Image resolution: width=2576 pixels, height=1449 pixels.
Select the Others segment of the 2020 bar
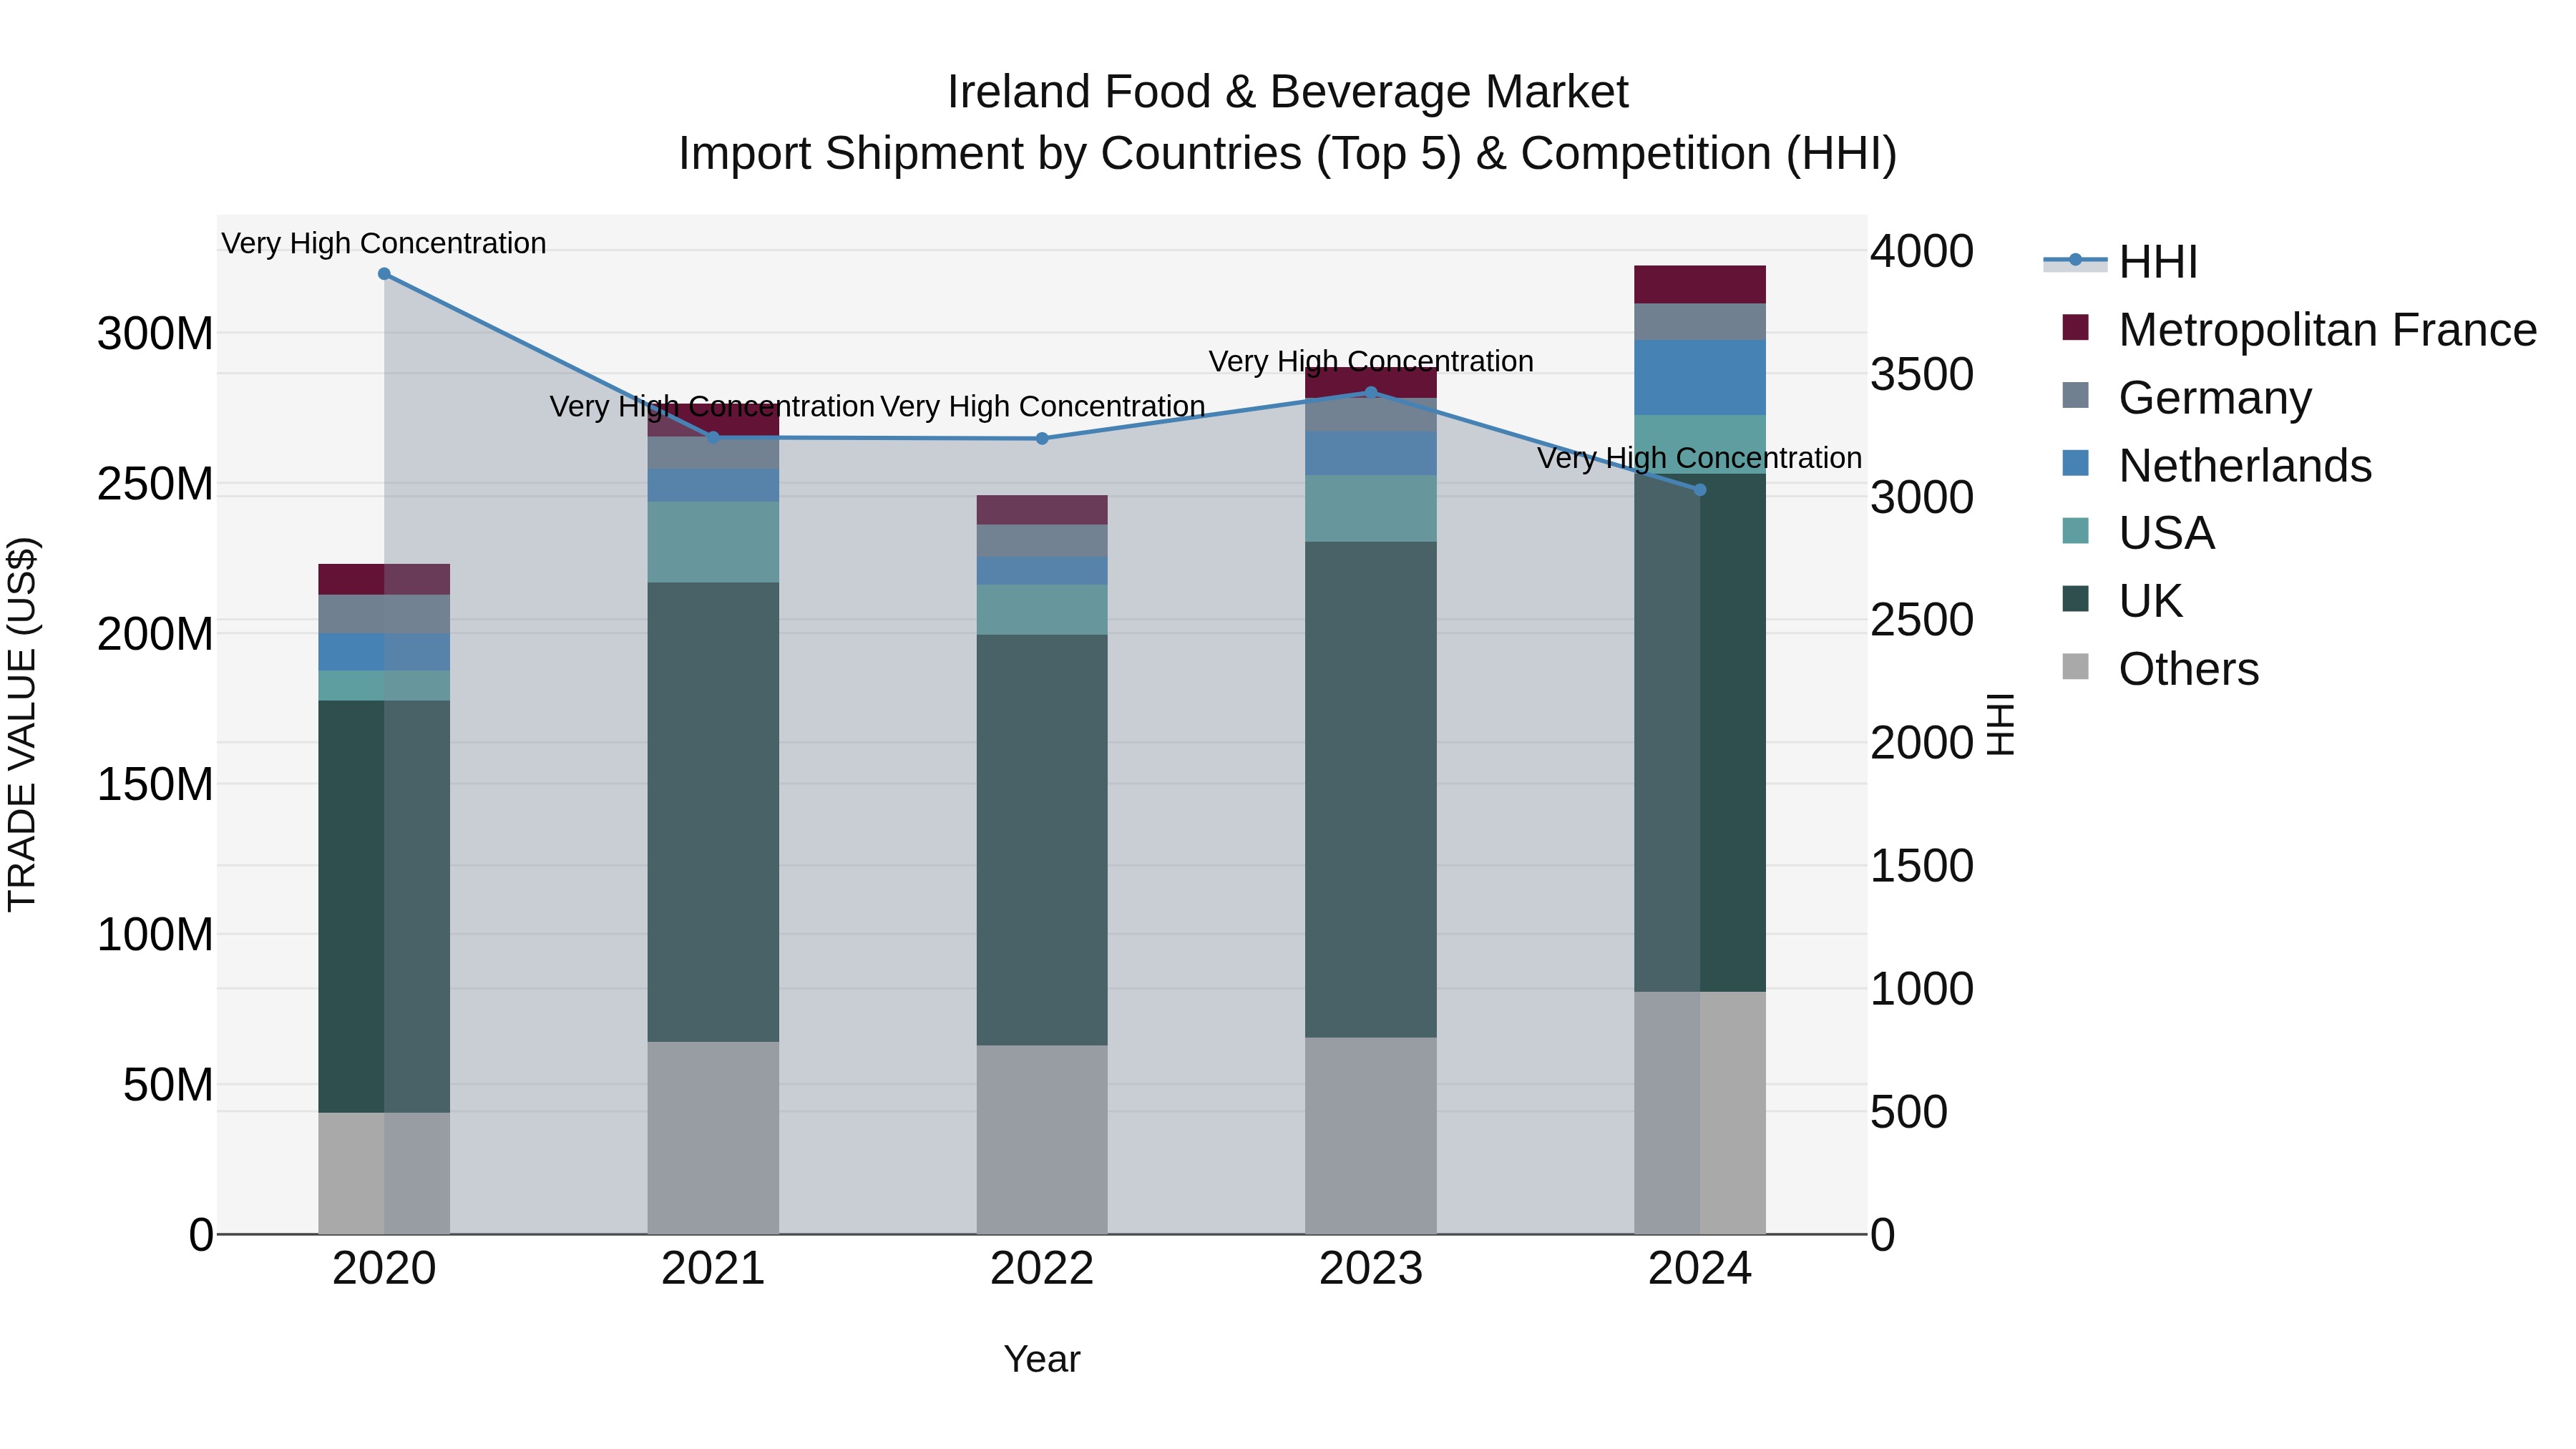pyautogui.click(x=384, y=1173)
